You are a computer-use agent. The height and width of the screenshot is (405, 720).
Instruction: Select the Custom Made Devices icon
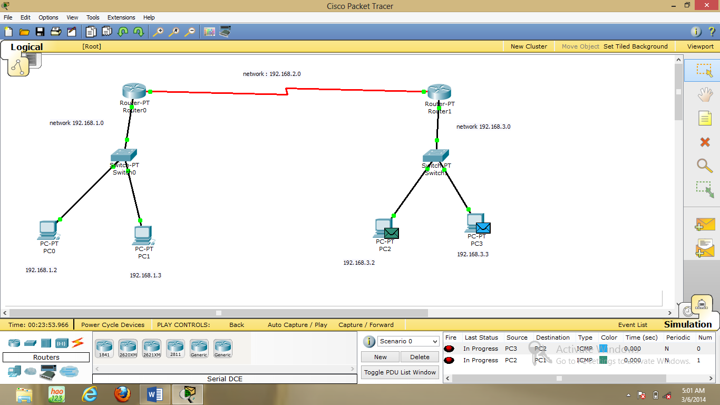point(48,372)
